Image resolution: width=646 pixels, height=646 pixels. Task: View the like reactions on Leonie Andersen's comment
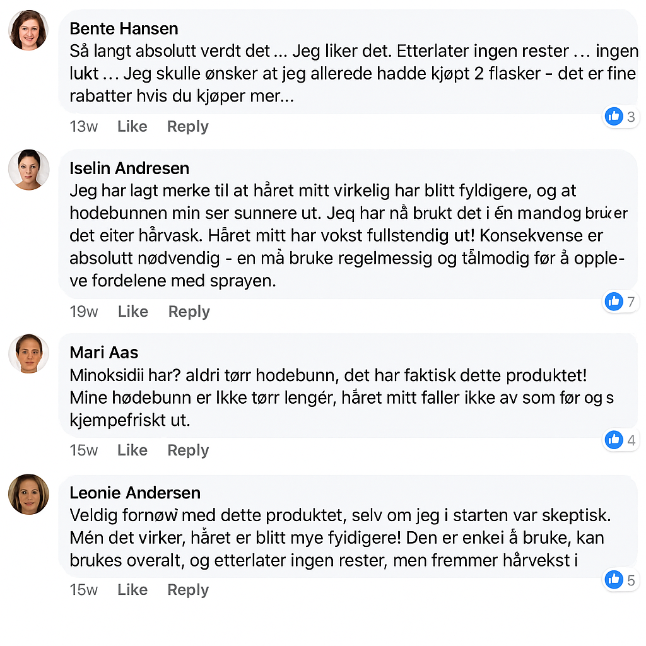coord(614,580)
